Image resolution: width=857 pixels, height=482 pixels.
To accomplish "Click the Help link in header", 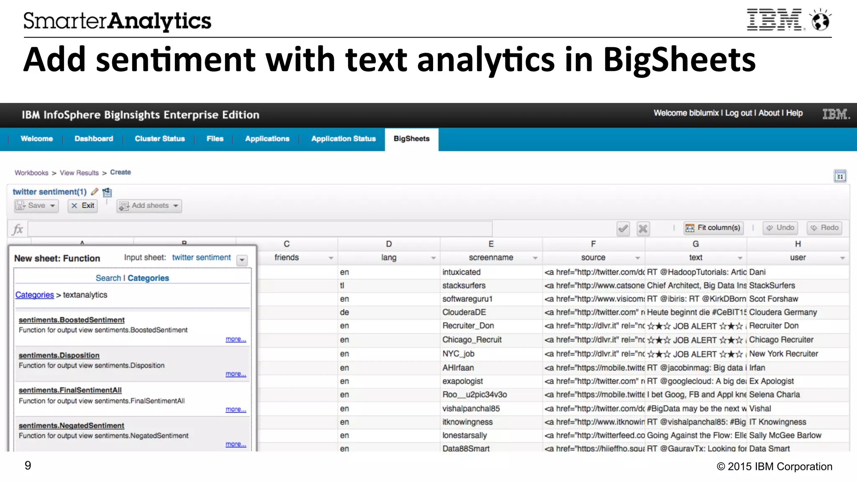I will (x=794, y=113).
